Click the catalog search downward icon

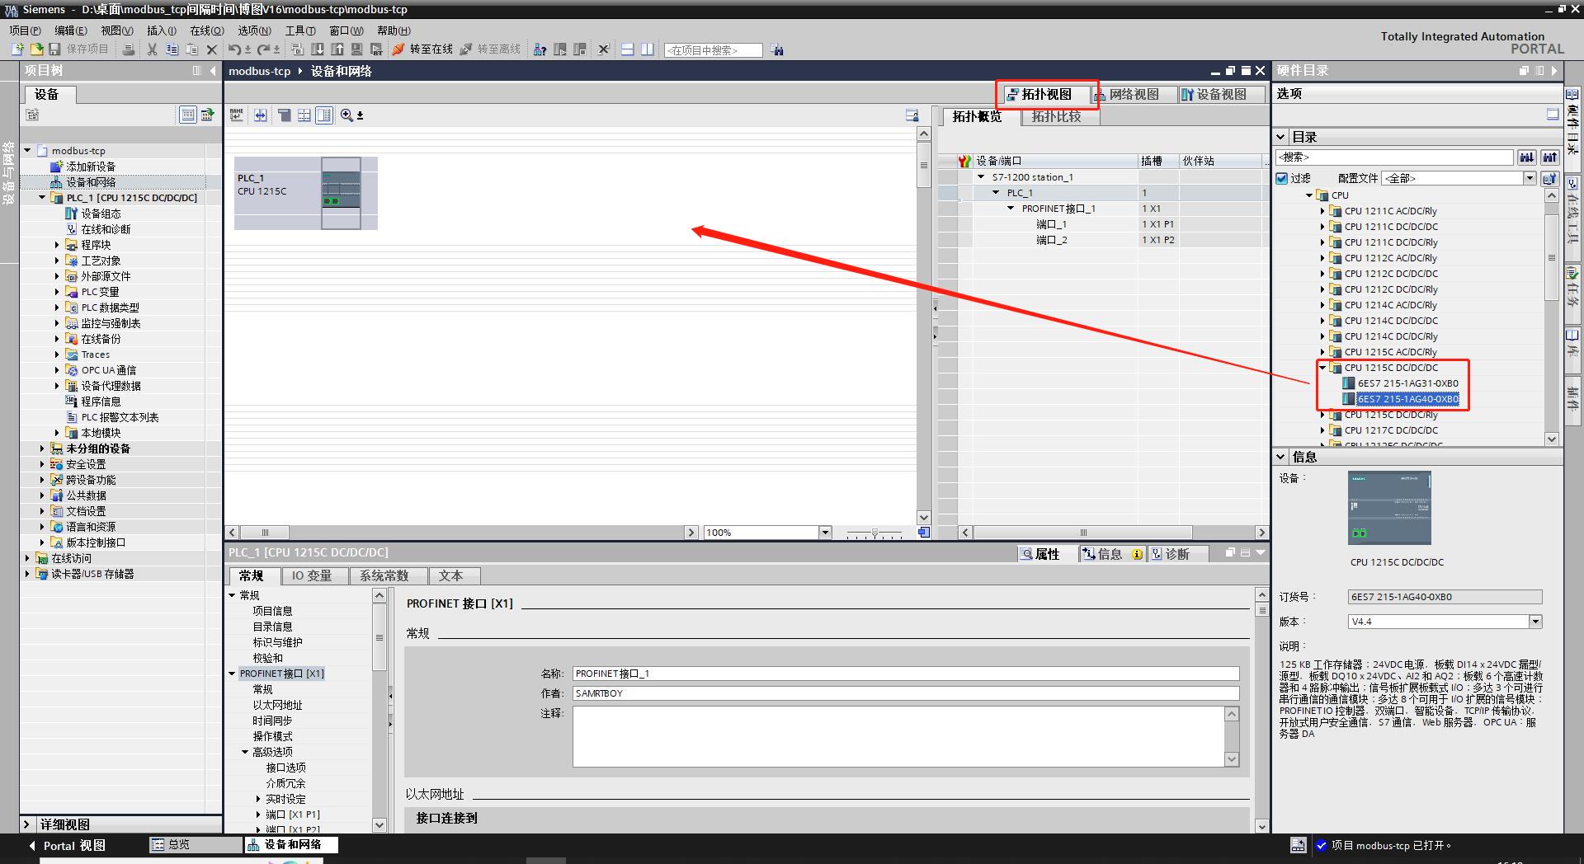(x=1527, y=157)
